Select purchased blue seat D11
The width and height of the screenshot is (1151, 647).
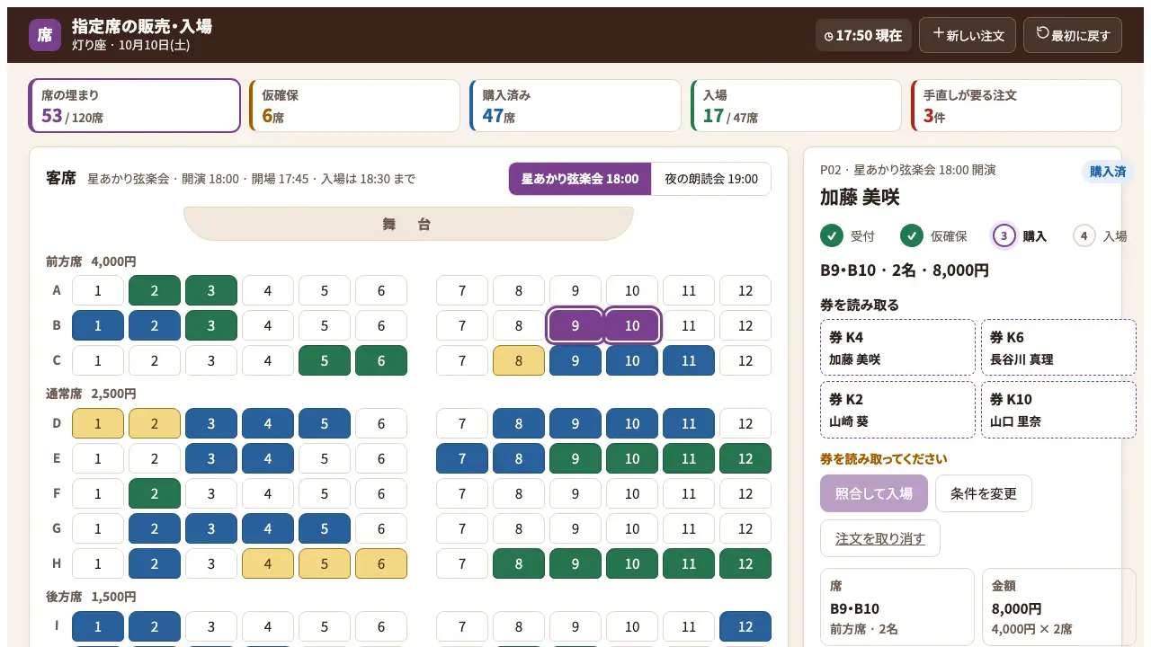pyautogui.click(x=689, y=424)
